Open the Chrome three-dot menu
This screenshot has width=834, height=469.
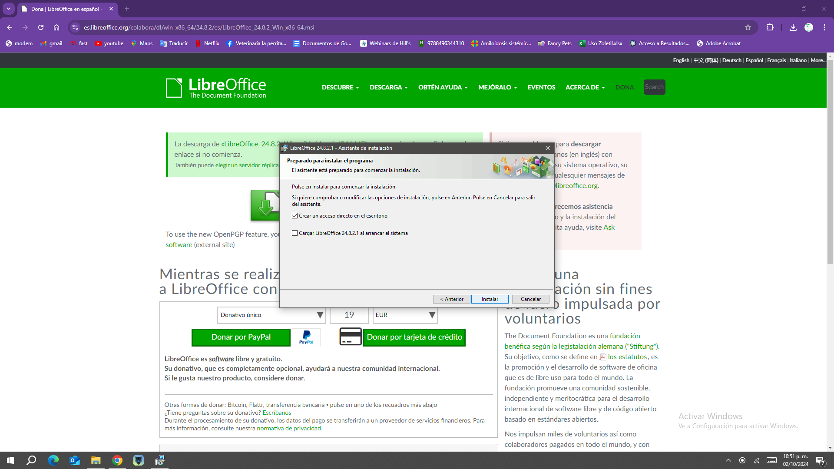pos(824,27)
